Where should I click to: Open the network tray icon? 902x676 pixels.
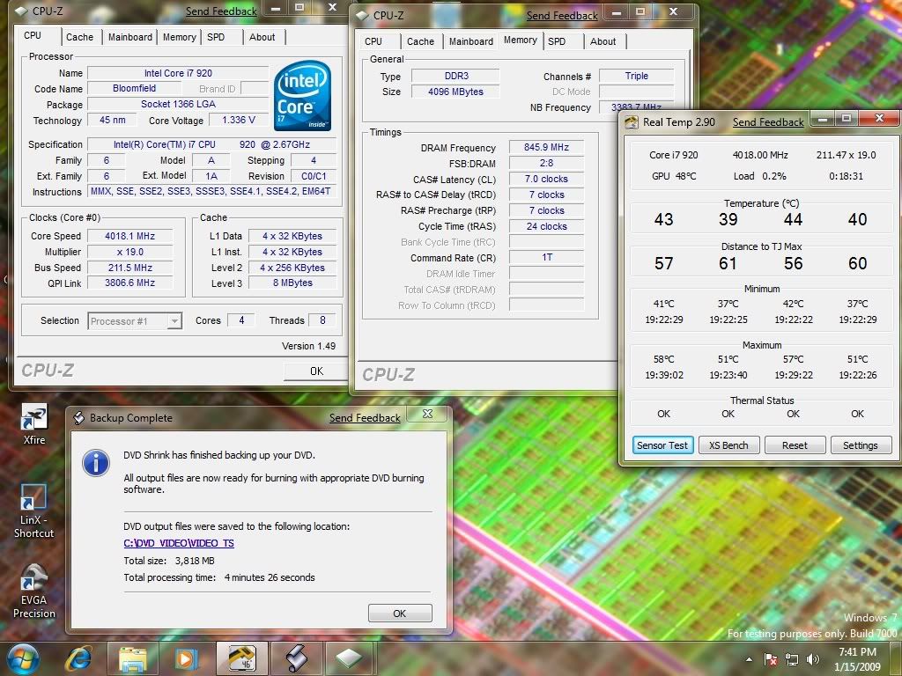tap(792, 659)
